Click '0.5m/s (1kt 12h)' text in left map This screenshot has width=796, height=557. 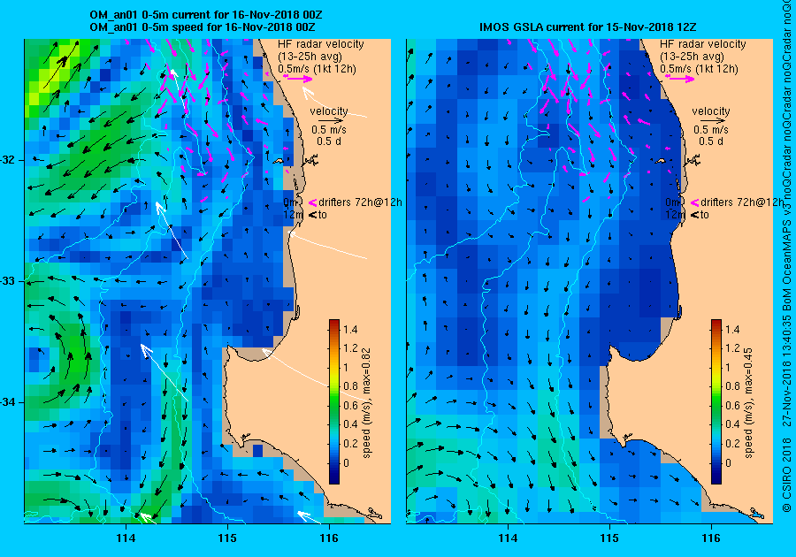pos(317,69)
